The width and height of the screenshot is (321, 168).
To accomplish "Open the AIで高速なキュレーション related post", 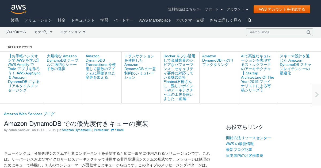I will [x=258, y=73].
